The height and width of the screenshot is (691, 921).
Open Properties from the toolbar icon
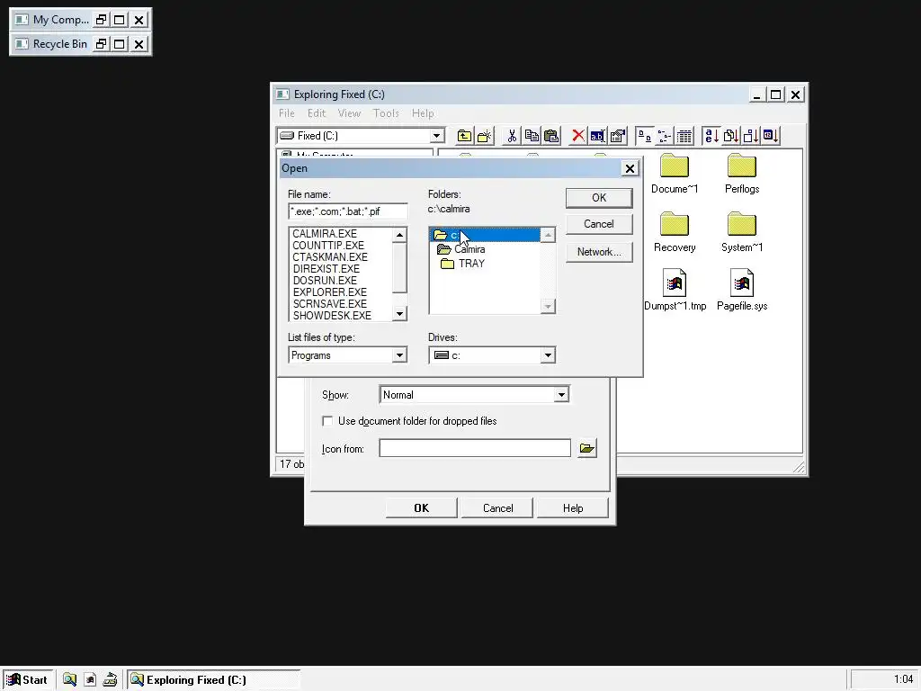pos(617,137)
